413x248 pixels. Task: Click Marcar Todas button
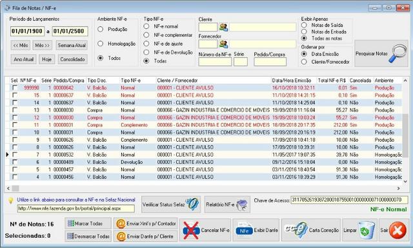(88, 224)
